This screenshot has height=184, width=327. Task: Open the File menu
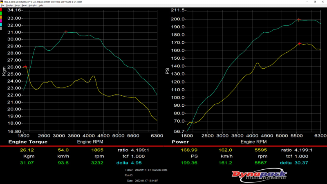[2, 5]
